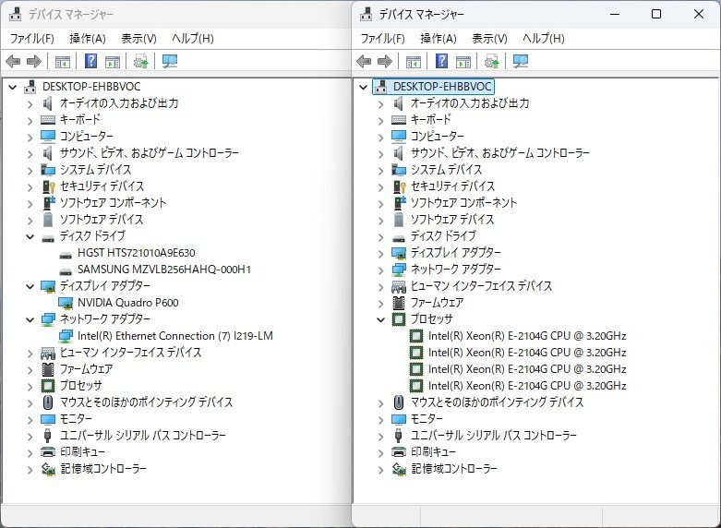Select HGST HTS721010A9E630 entry
This screenshot has width=721, height=528.
pos(136,253)
